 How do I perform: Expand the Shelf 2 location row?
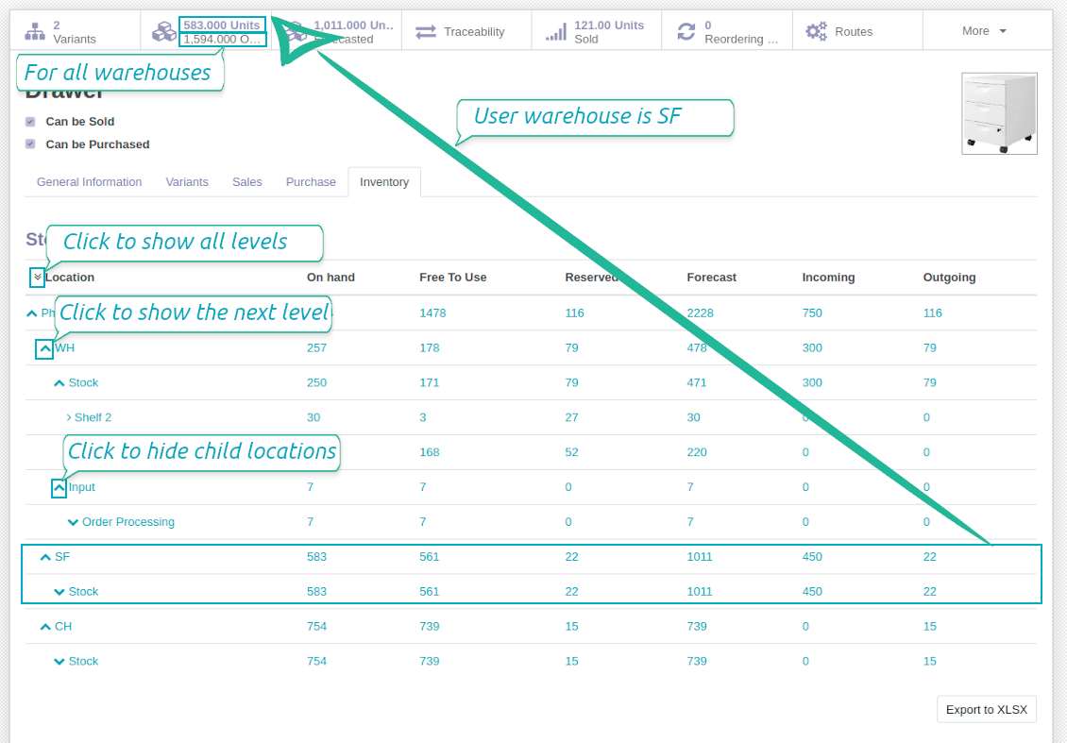[68, 416]
